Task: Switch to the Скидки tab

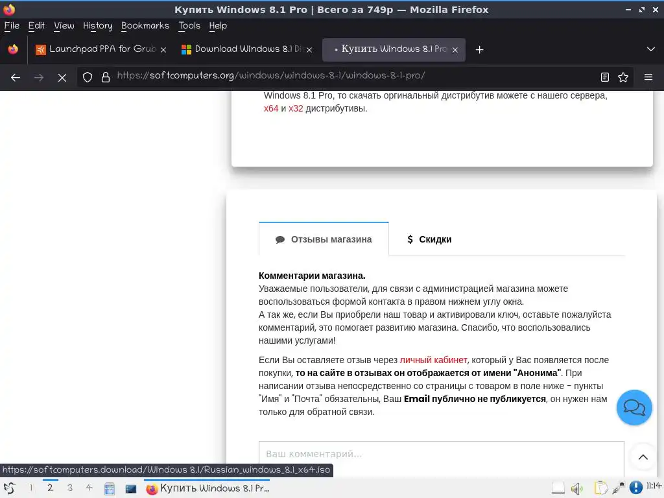Action: 429,239
